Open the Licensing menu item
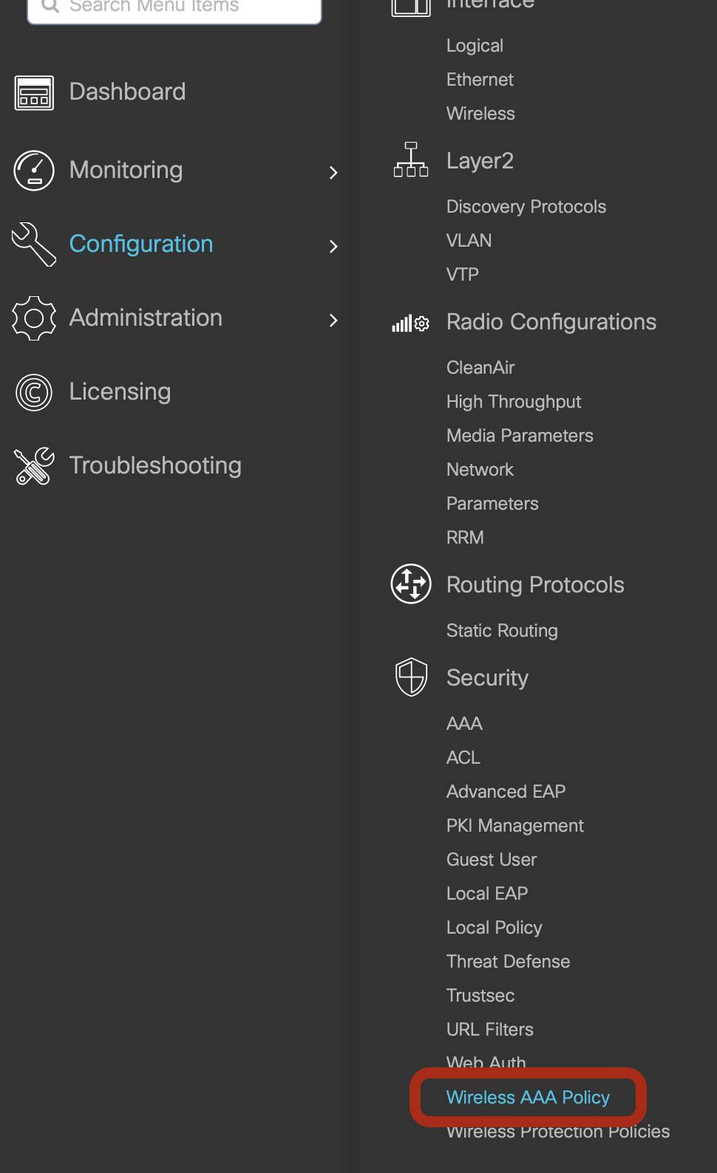Viewport: 717px width, 1173px height. (x=120, y=391)
